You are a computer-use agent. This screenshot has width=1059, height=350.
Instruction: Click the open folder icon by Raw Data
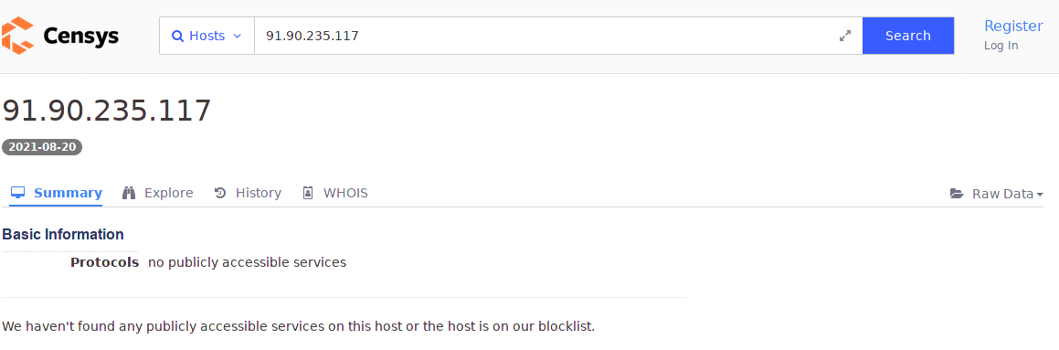pyautogui.click(x=957, y=194)
